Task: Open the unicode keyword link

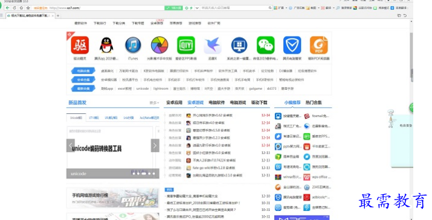Action: coord(143,89)
